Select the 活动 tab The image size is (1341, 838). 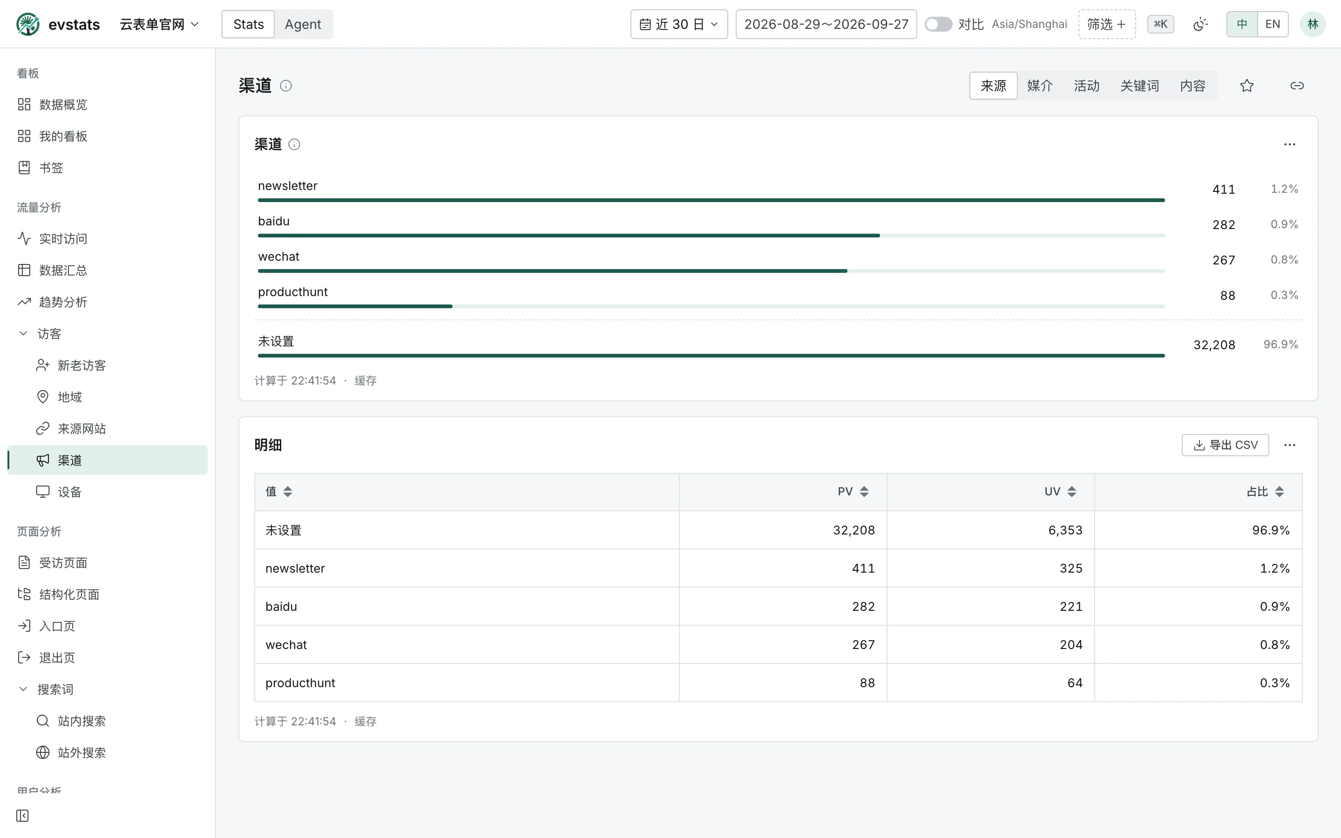tap(1086, 86)
